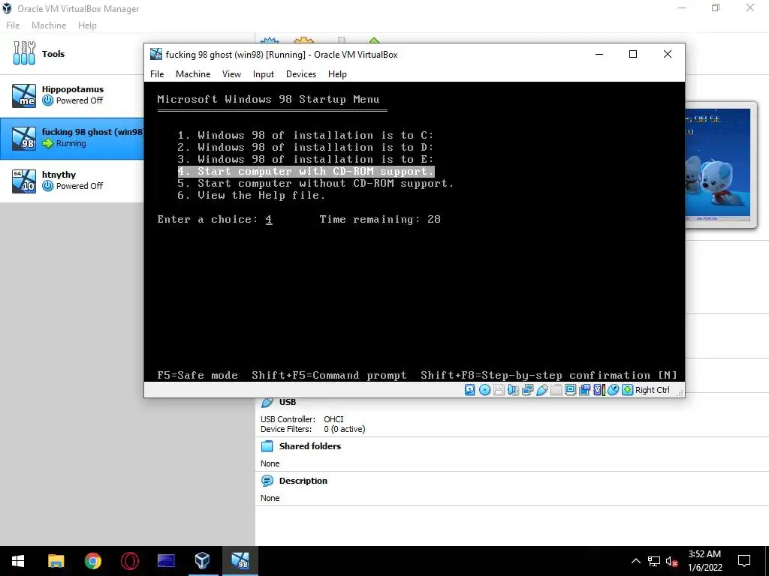Click View the Help file option
769x576 pixels.
[x=251, y=196]
